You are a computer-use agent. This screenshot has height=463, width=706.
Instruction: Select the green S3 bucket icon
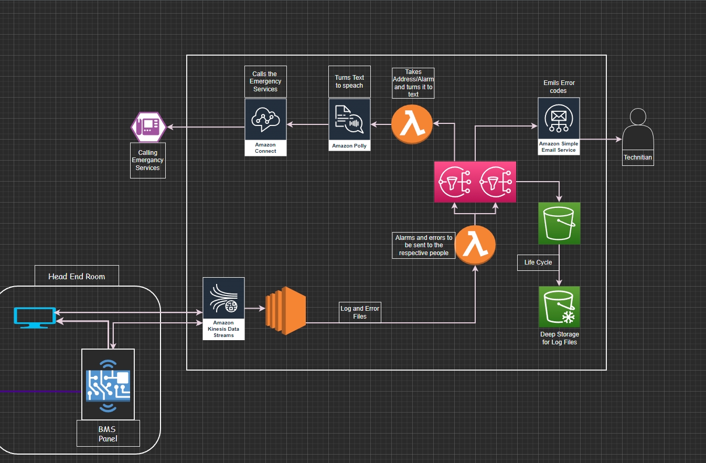pyautogui.click(x=559, y=223)
